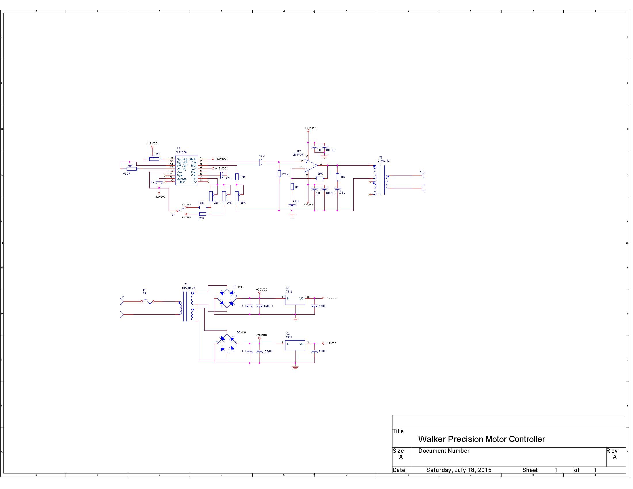633x489 pixels.
Task: Click the "Vss" pin label
Action: pyautogui.click(x=179, y=172)
